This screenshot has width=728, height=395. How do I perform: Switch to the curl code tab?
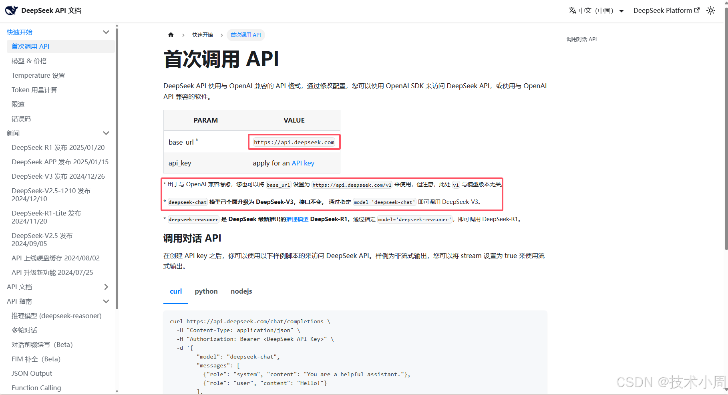tap(176, 291)
